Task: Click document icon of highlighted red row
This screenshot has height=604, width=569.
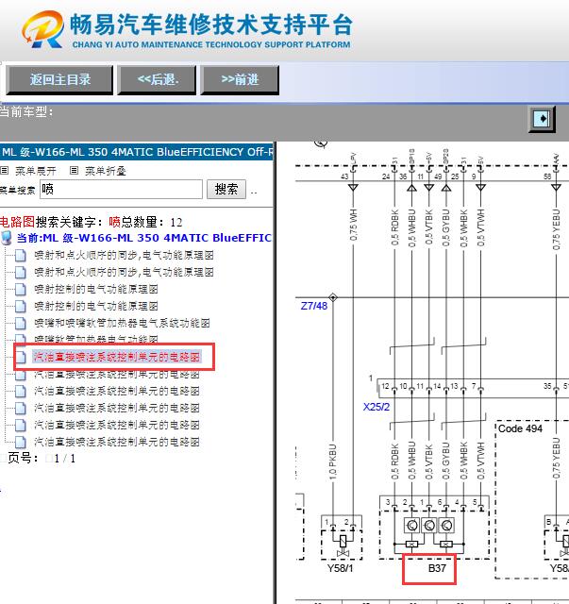Action: coord(21,357)
